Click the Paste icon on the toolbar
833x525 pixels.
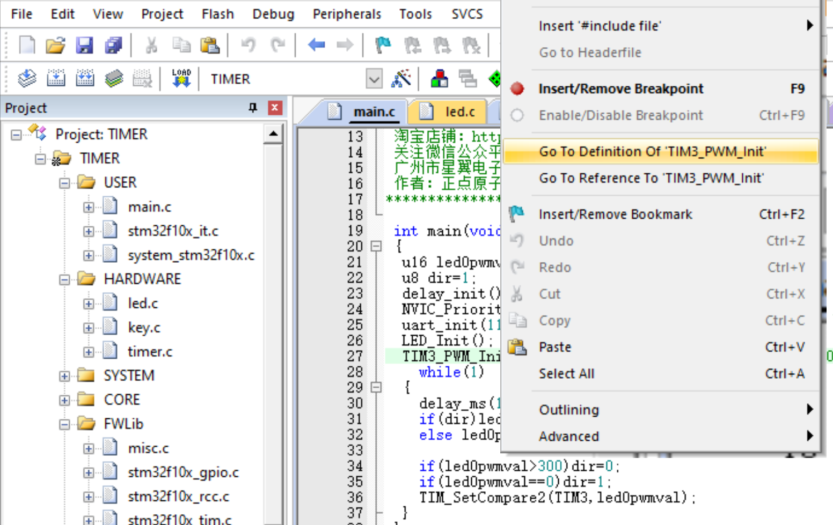click(211, 45)
